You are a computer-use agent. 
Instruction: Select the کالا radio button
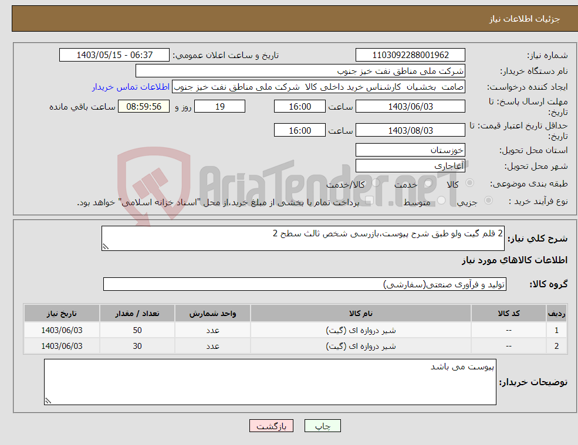(469, 183)
